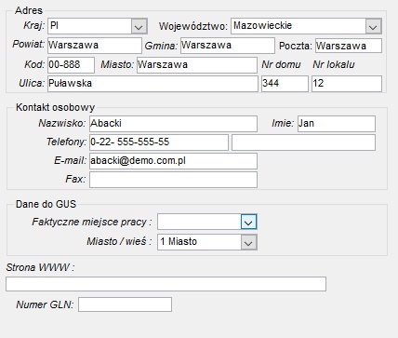
Task: Click the Nr lokalu field with 12
Action: point(347,84)
